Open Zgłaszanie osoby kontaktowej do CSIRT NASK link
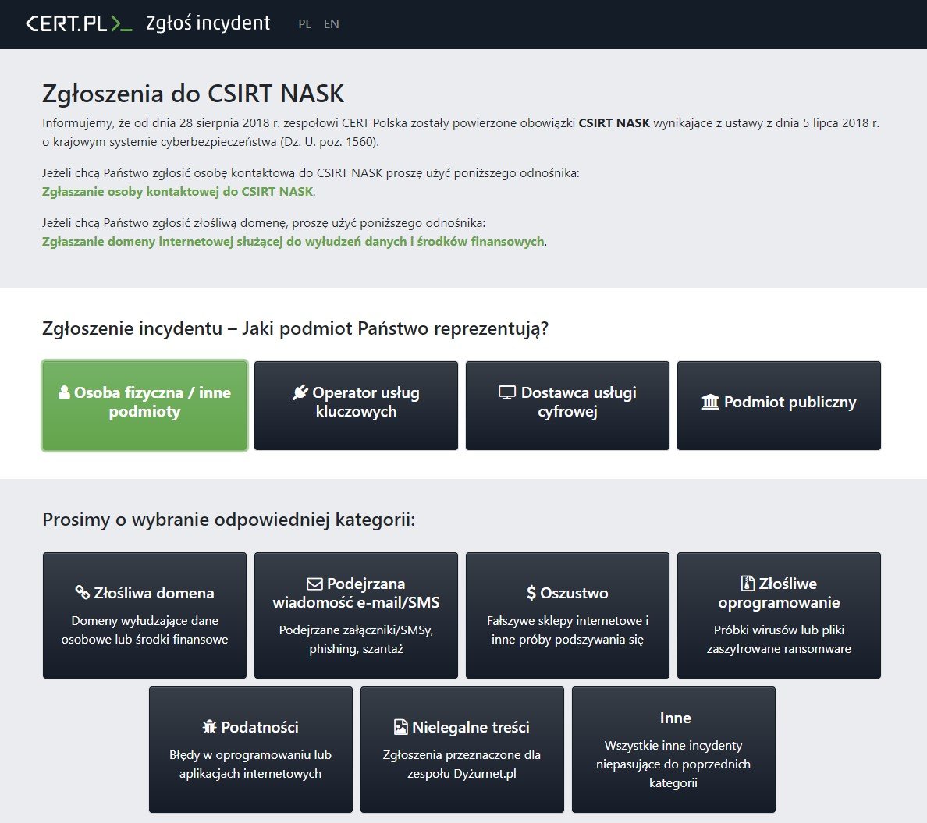 coord(177,192)
